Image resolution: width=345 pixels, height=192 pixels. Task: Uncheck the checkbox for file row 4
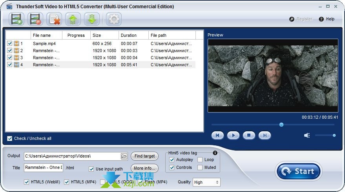[9, 65]
